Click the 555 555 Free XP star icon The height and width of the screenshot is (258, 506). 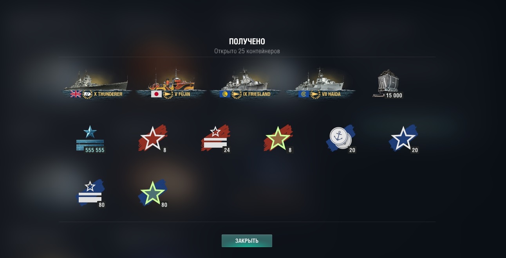(x=90, y=139)
